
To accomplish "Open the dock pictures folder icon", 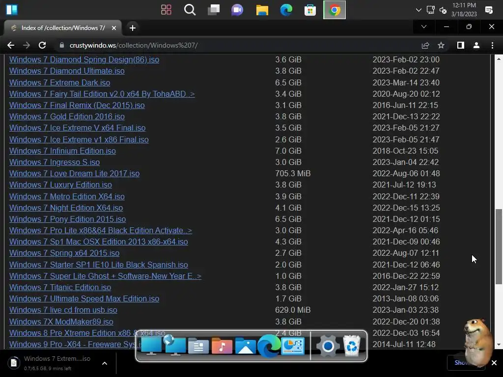I will [246, 346].
